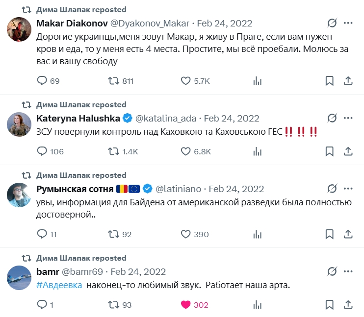Open Feb 24, 2022 timestamp on bamr's tweet

click(x=138, y=271)
